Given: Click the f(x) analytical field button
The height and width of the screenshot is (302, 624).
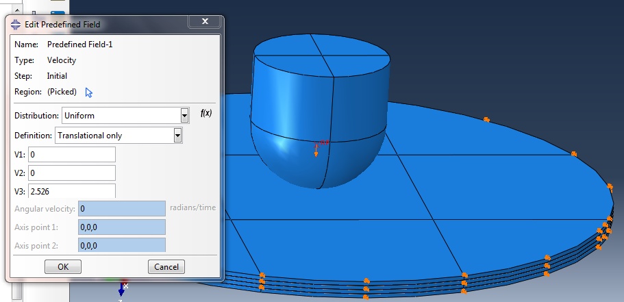Looking at the screenshot, I should tap(206, 114).
